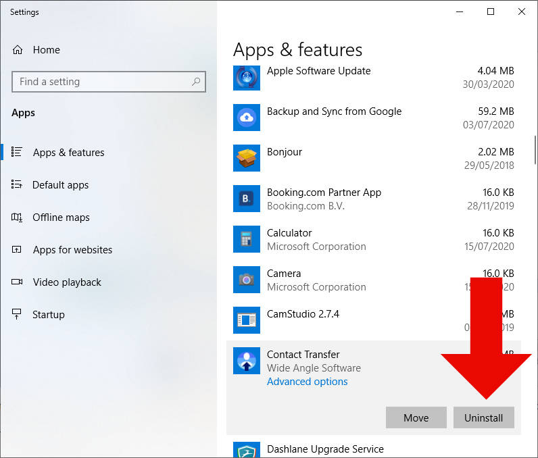Viewport: 538px width, 458px height.
Task: Click the Settings window title
Action: [x=24, y=12]
